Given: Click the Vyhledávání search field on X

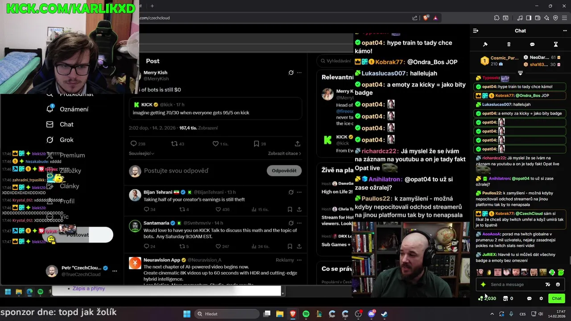Looking at the screenshot, I should point(335,61).
